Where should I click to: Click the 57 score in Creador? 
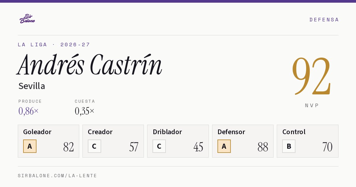[x=134, y=147]
